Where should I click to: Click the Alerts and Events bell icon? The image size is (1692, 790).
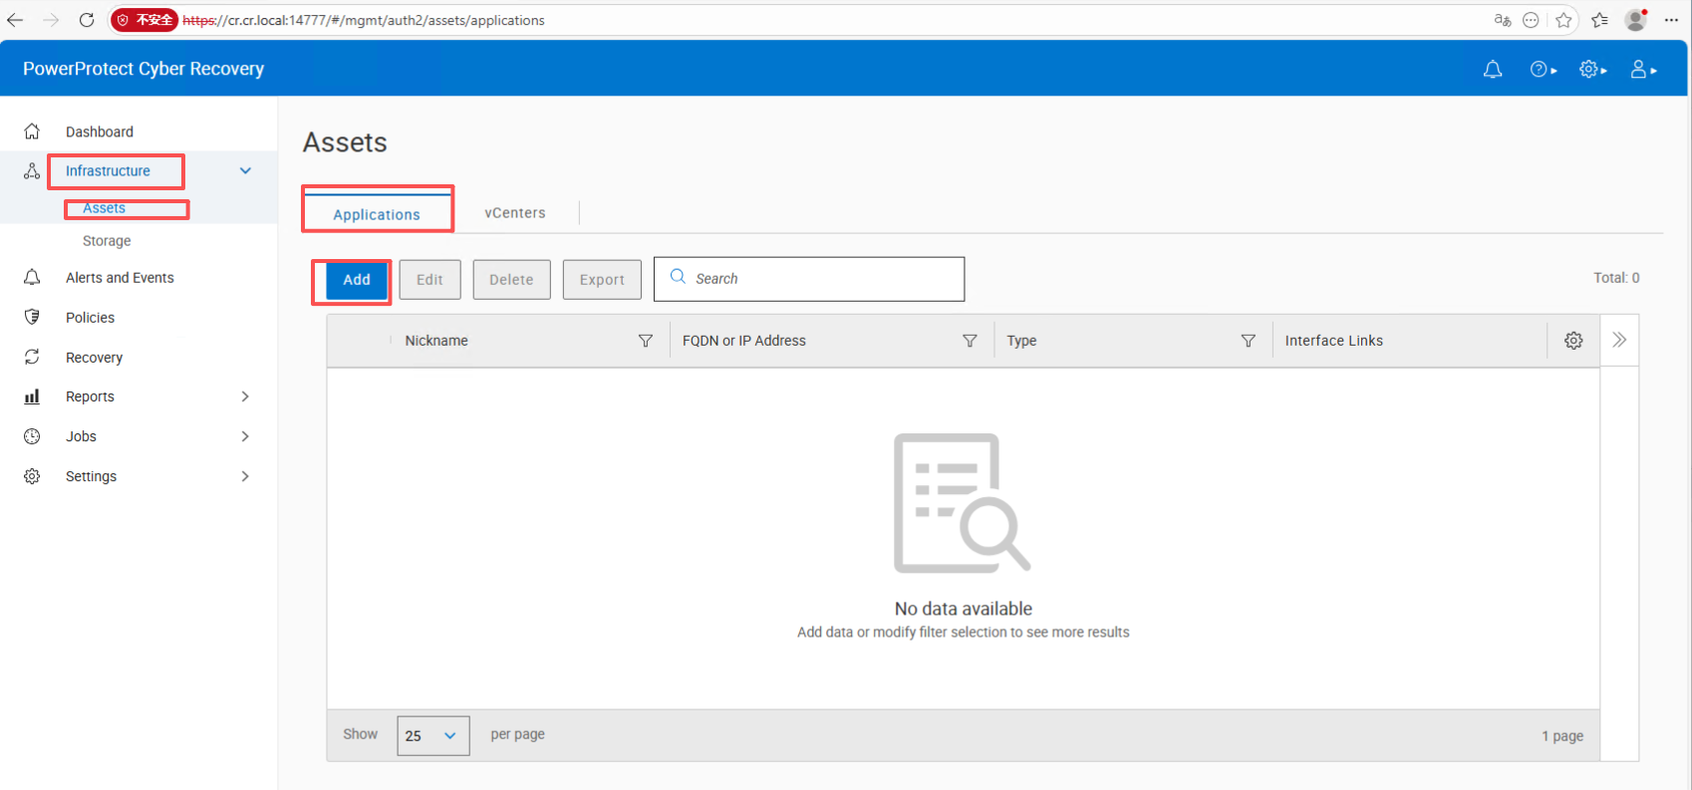pos(32,277)
